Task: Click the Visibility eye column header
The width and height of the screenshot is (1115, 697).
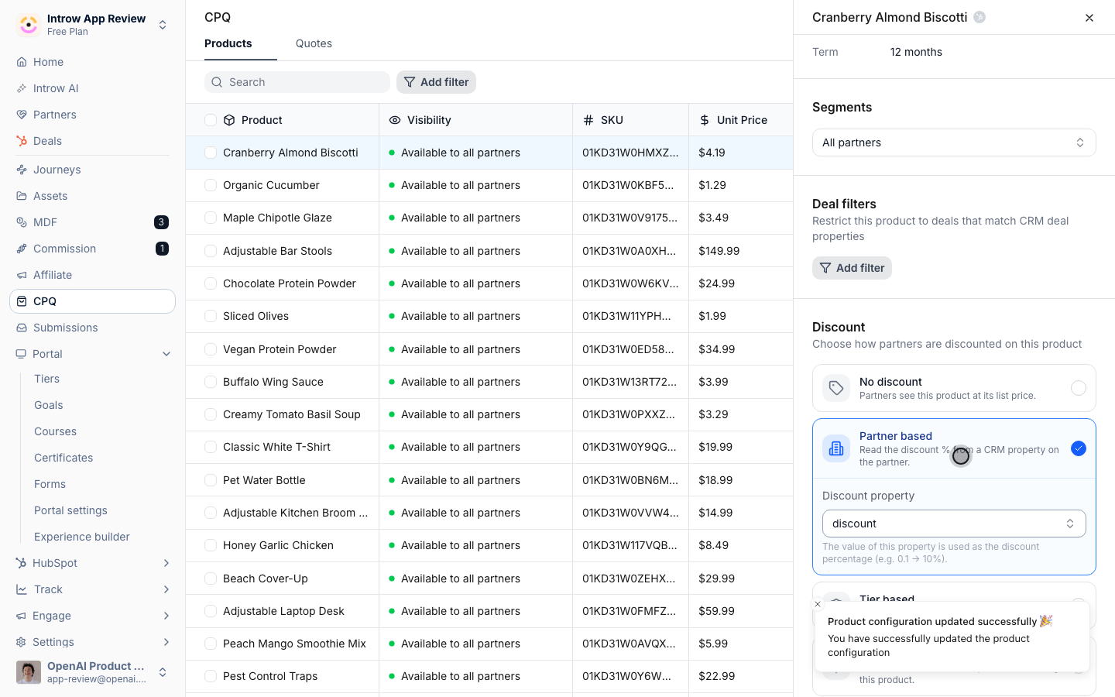Action: [420, 120]
